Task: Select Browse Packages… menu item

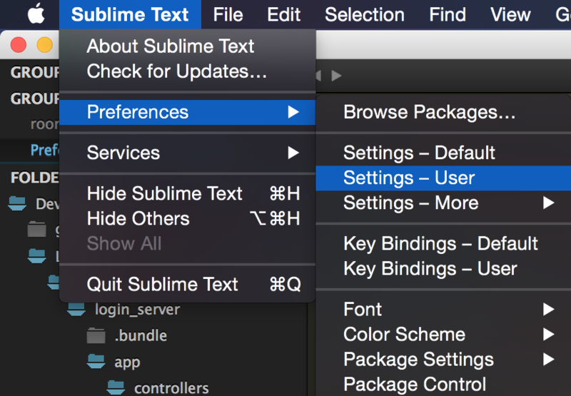Action: coord(429,112)
